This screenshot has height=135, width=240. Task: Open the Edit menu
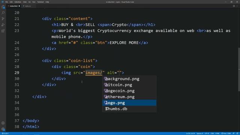point(11,2)
